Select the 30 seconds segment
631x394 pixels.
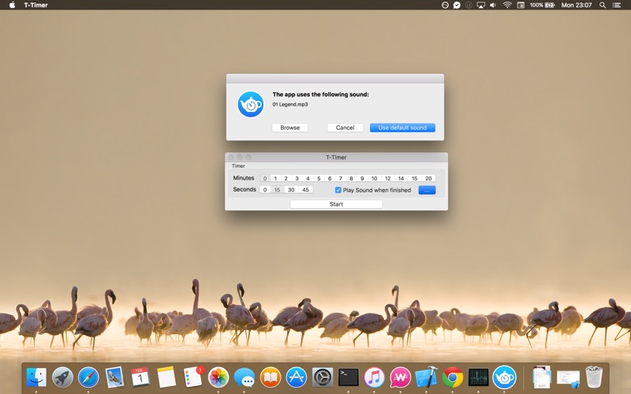click(291, 190)
